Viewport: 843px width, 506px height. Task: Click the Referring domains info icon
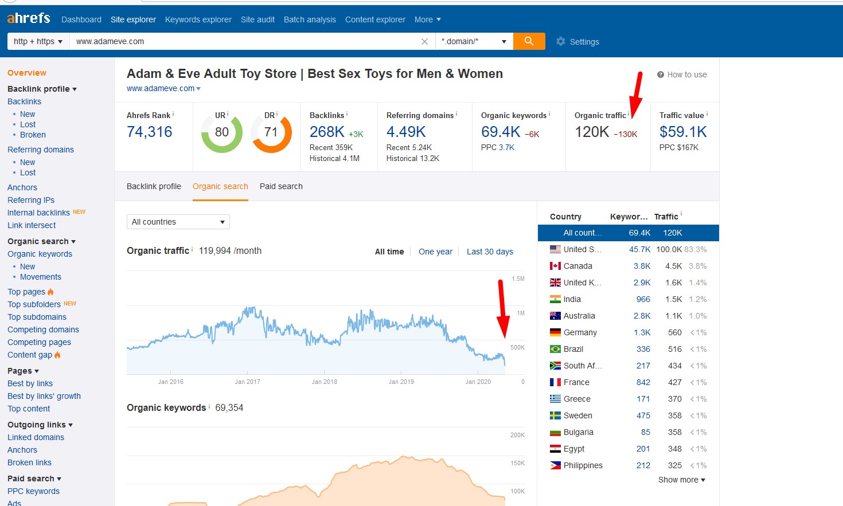456,113
